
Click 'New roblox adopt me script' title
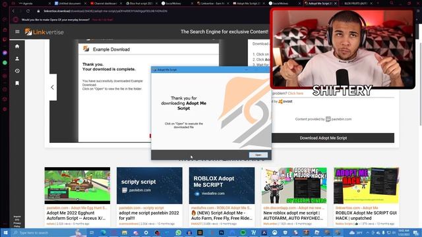[x=293, y=215]
